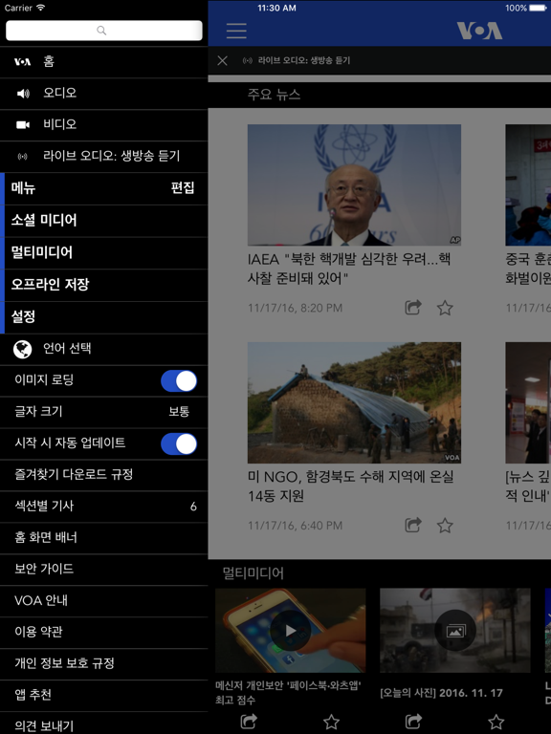
Task: Open the 중국 훈춘 article thumbnail
Action: click(x=528, y=184)
